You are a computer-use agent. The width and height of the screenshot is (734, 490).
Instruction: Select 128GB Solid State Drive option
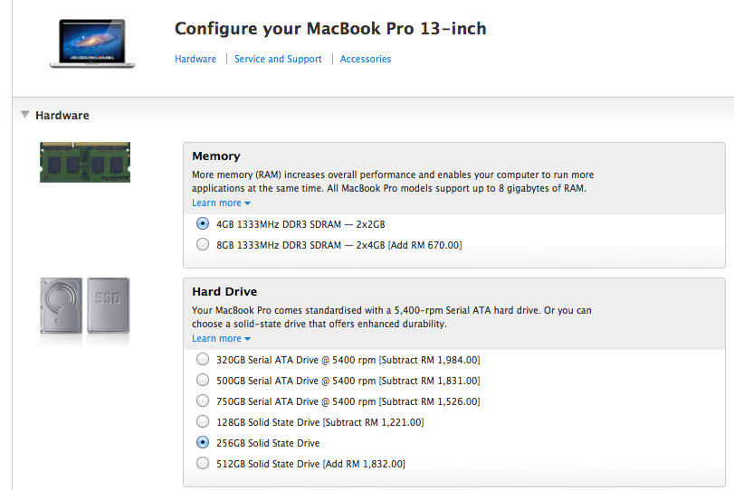pyautogui.click(x=202, y=422)
